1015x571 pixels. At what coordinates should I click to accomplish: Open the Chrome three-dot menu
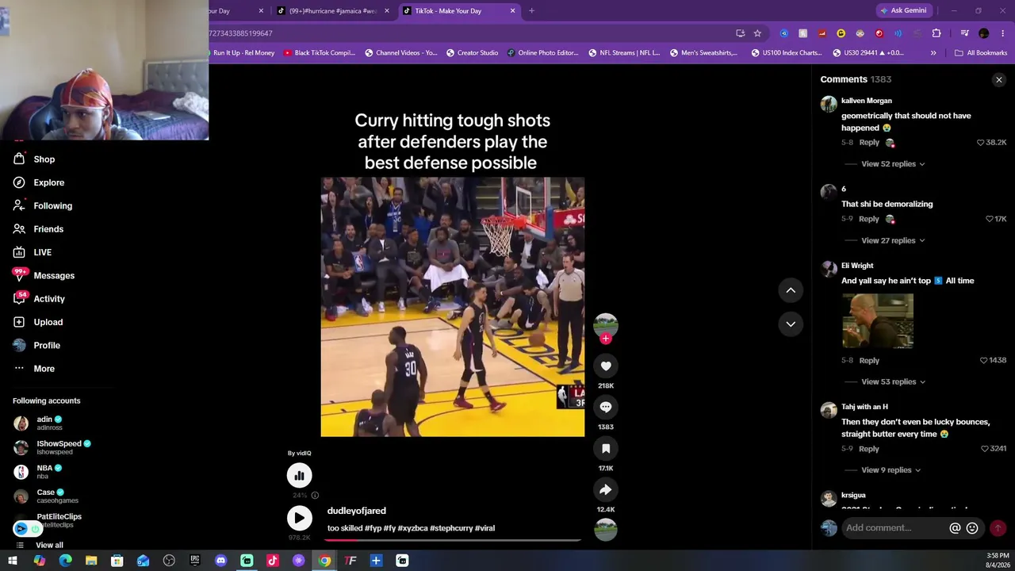click(x=1002, y=33)
